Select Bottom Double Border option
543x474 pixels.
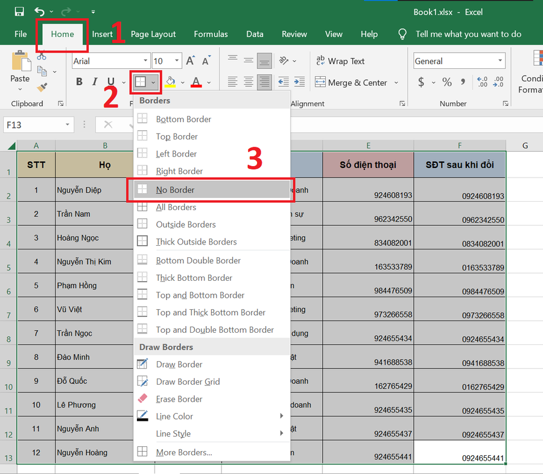[x=212, y=260]
